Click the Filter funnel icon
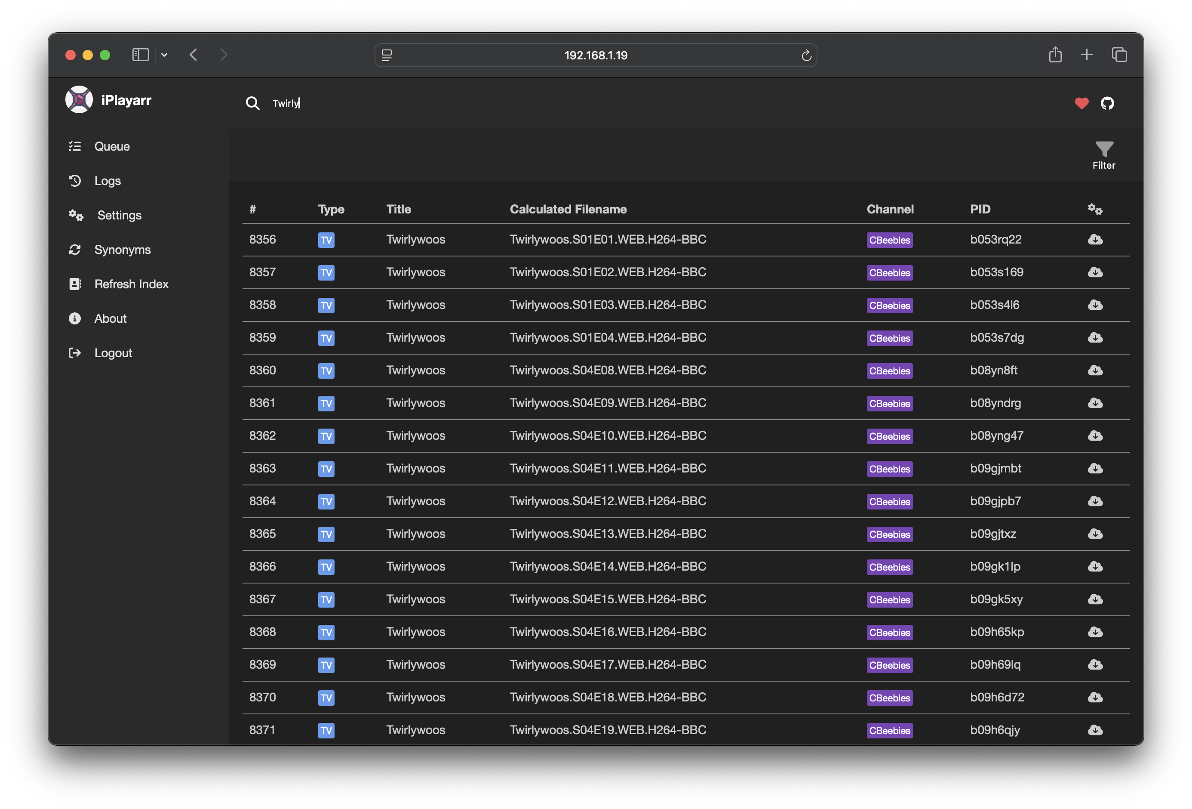This screenshot has width=1192, height=809. coord(1104,150)
